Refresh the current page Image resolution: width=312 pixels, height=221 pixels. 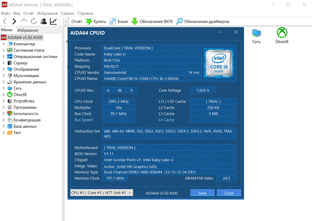[33, 21]
